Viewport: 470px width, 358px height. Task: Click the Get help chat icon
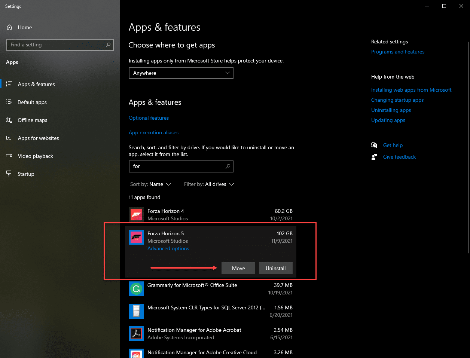click(374, 145)
